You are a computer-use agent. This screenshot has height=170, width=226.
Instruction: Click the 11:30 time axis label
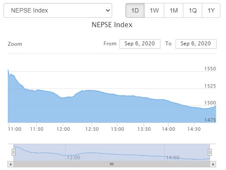point(37,129)
